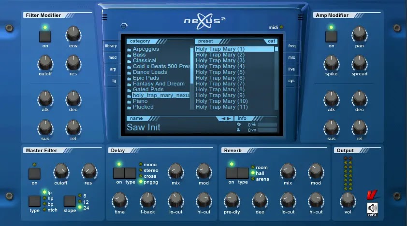Screen dimensions: 407x226
Task: Open the library tab
Action: point(111,46)
